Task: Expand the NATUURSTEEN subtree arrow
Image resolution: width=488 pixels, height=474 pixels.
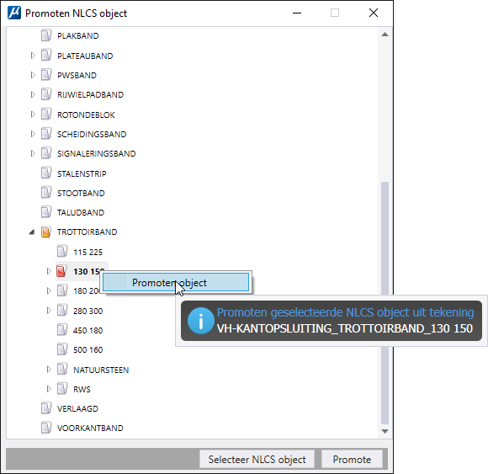Action: [x=49, y=370]
